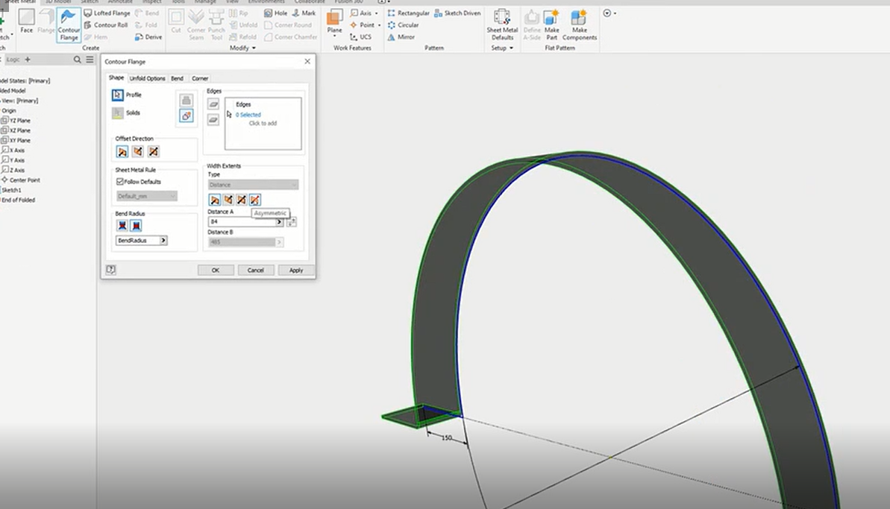Open the Point dropdown arrow
Image resolution: width=890 pixels, height=509 pixels.
tap(379, 25)
